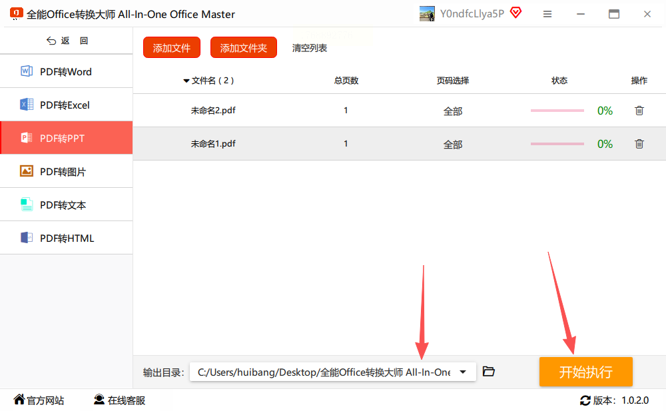This screenshot has height=411, width=666.
Task: Click the PDF转Excel Excel icon
Action: (x=27, y=104)
